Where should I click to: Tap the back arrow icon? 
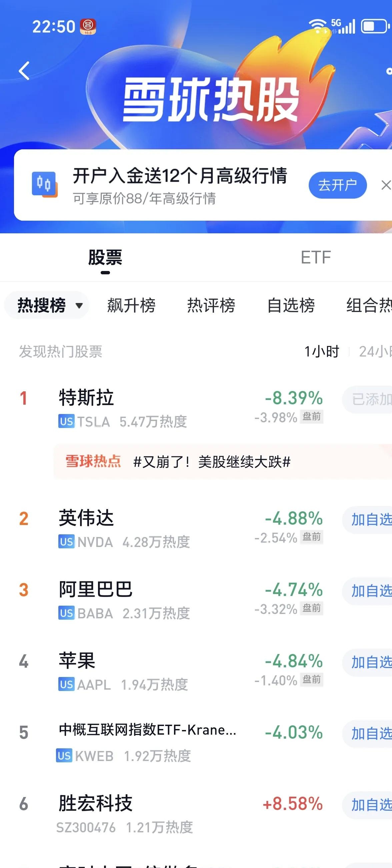(x=24, y=71)
